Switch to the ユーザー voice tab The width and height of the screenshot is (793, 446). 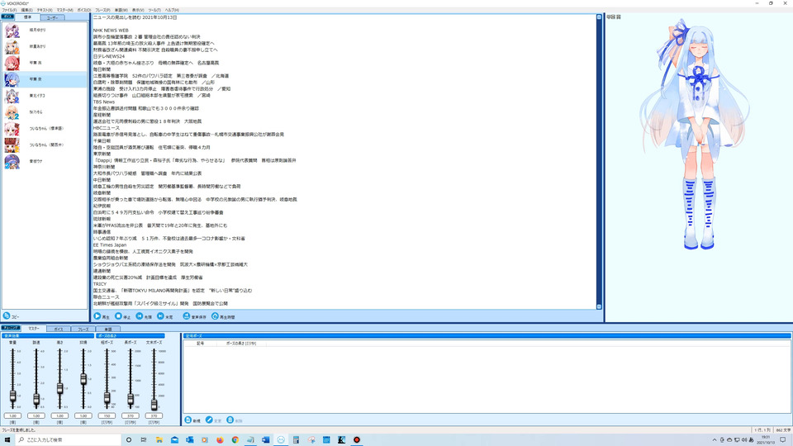(x=52, y=17)
